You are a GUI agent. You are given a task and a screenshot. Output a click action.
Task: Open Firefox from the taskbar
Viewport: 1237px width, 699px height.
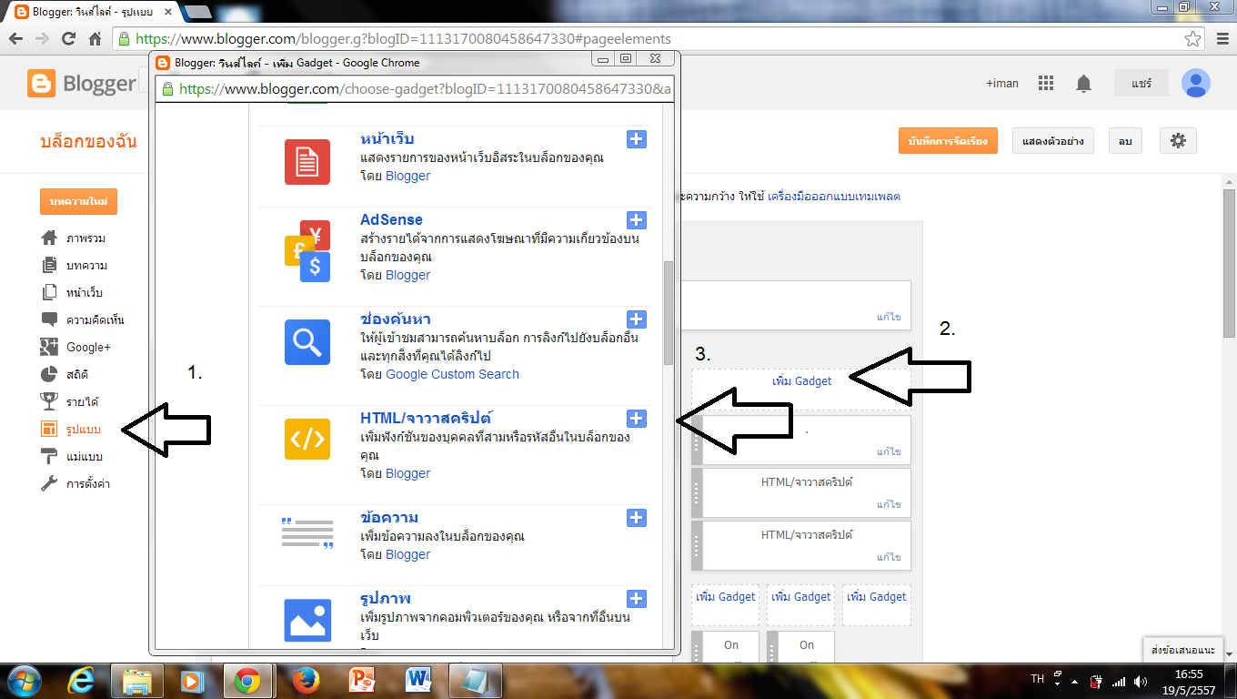coord(307,680)
